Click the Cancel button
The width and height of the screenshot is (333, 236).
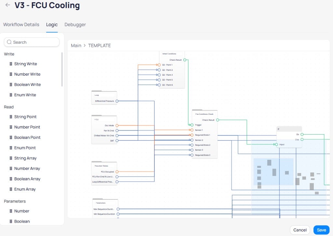click(x=300, y=230)
